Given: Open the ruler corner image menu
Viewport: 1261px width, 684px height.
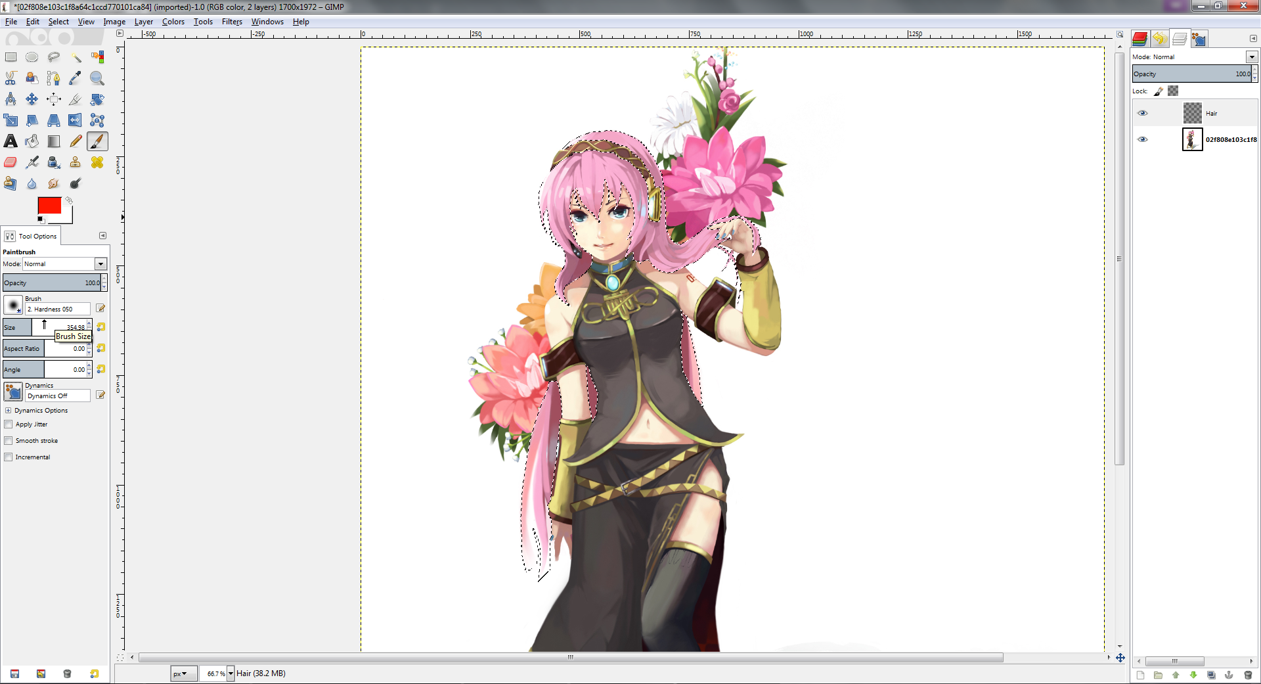Looking at the screenshot, I should coord(120,34).
